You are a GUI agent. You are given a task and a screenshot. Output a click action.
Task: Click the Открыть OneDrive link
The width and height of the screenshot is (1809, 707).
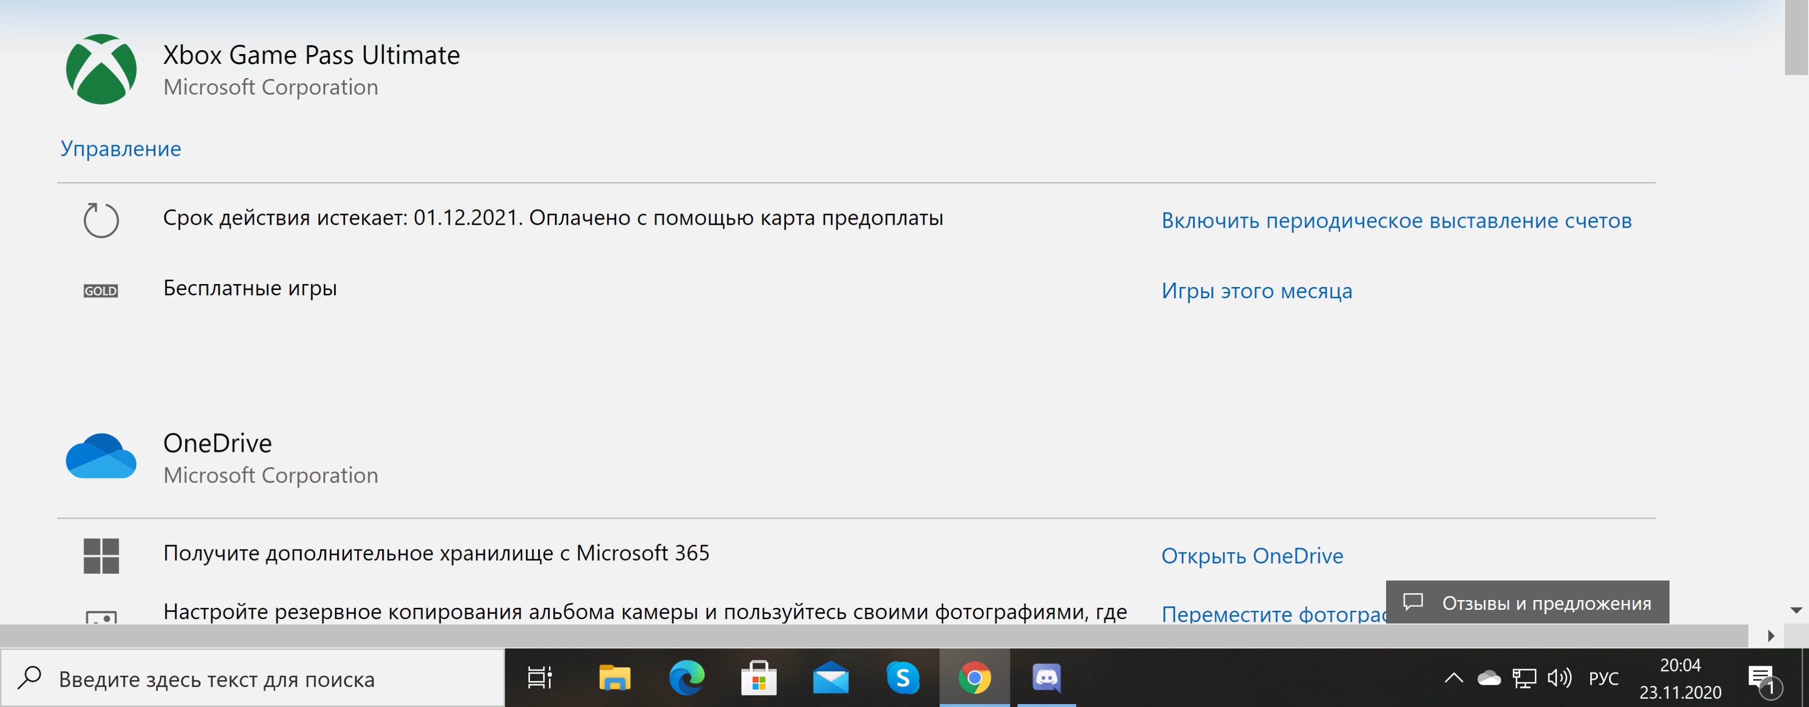click(1252, 555)
